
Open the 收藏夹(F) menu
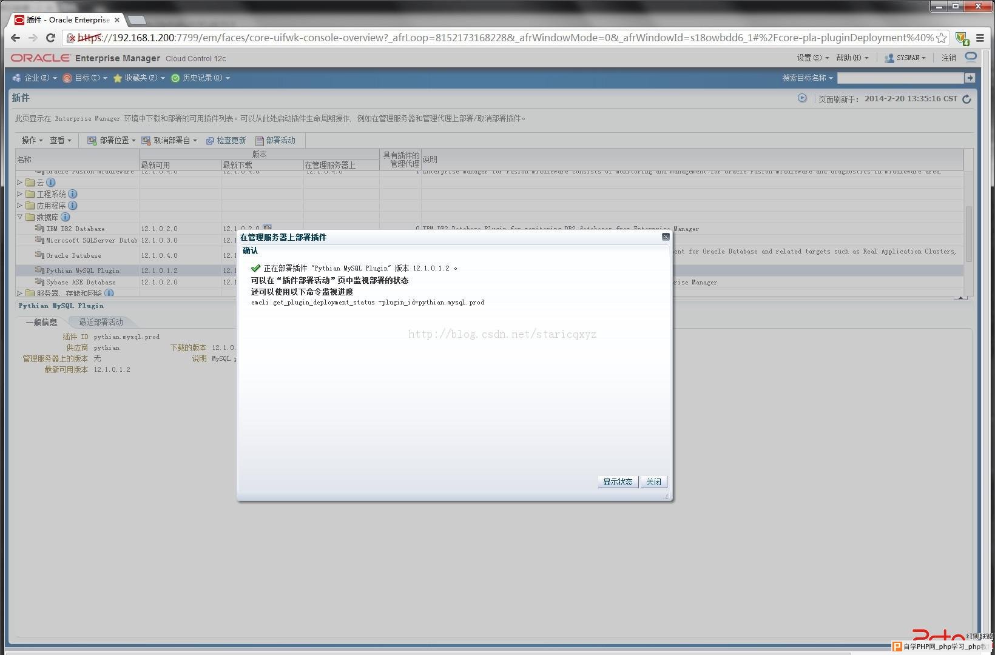pos(139,78)
